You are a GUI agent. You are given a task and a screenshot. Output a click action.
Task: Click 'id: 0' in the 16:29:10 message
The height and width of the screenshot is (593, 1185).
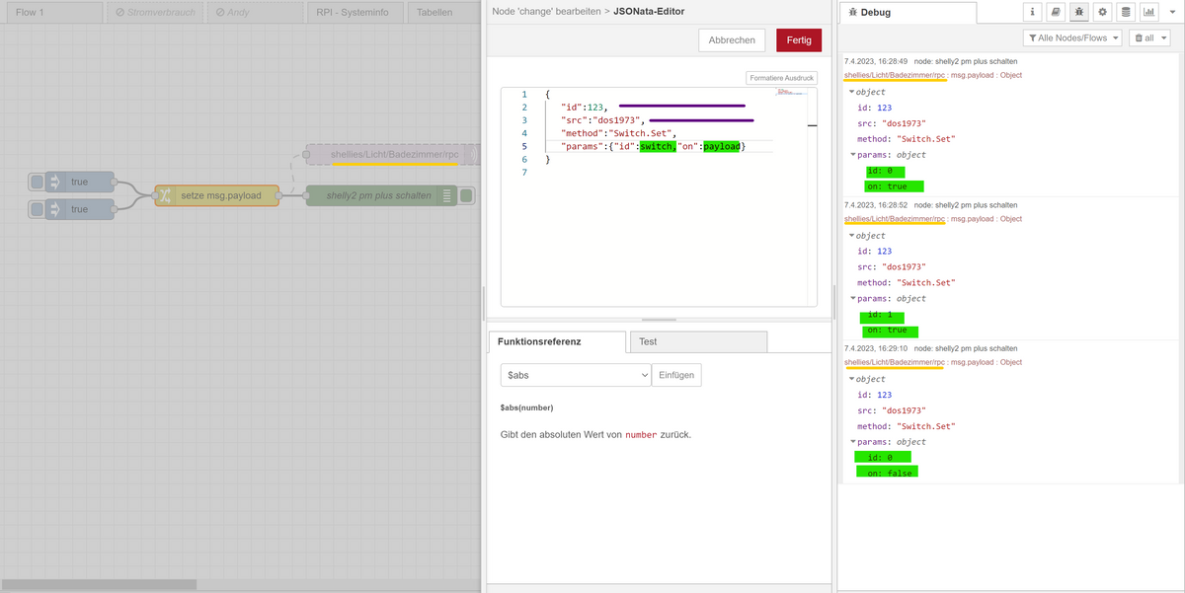881,458
